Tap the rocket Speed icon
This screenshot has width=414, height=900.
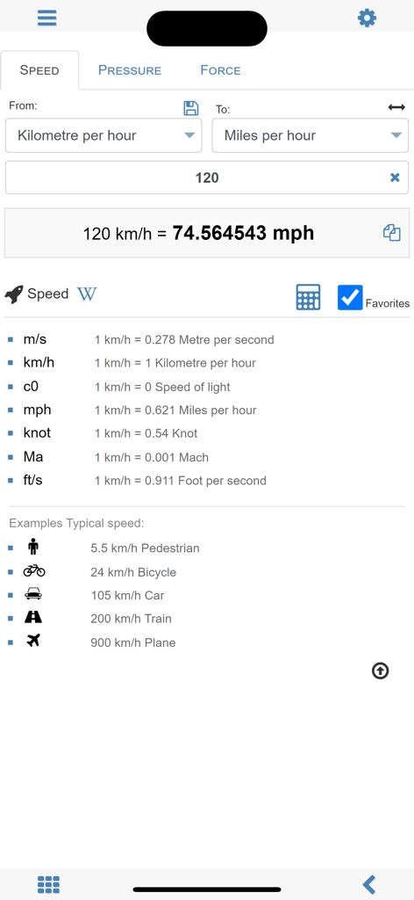[x=13, y=294]
